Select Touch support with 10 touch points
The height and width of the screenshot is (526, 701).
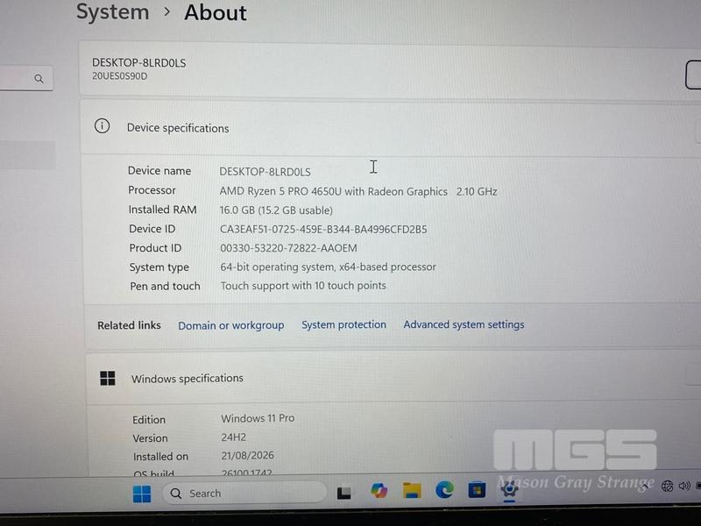pyautogui.click(x=303, y=286)
